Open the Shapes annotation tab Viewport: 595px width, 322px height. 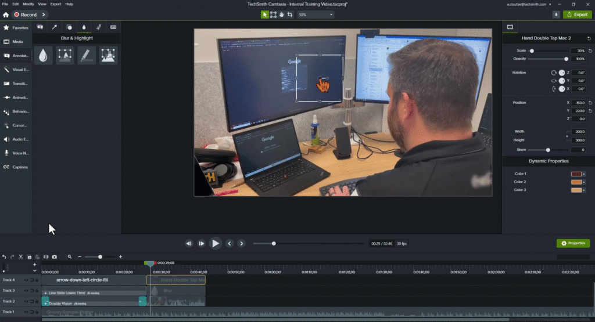[69, 27]
